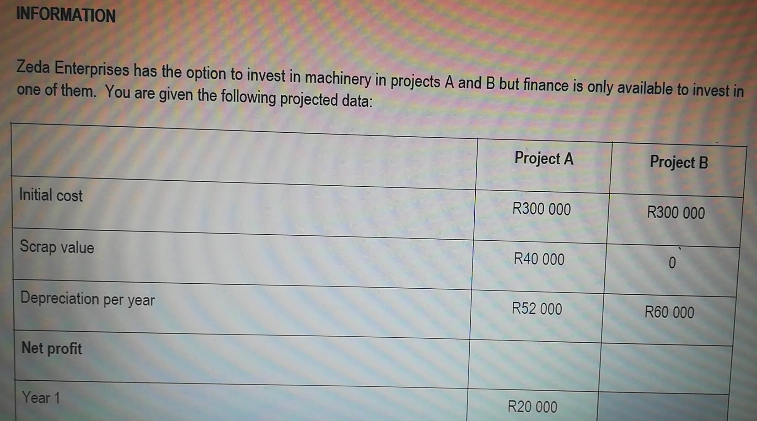Viewport: 757px width, 421px height.
Task: Click Project A initial cost R300 000
Action: click(542, 209)
